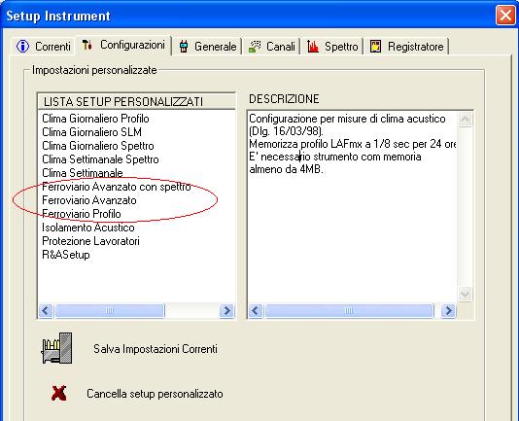
Task: Select Ferroviario Avanzato con spettro entry
Action: point(117,187)
